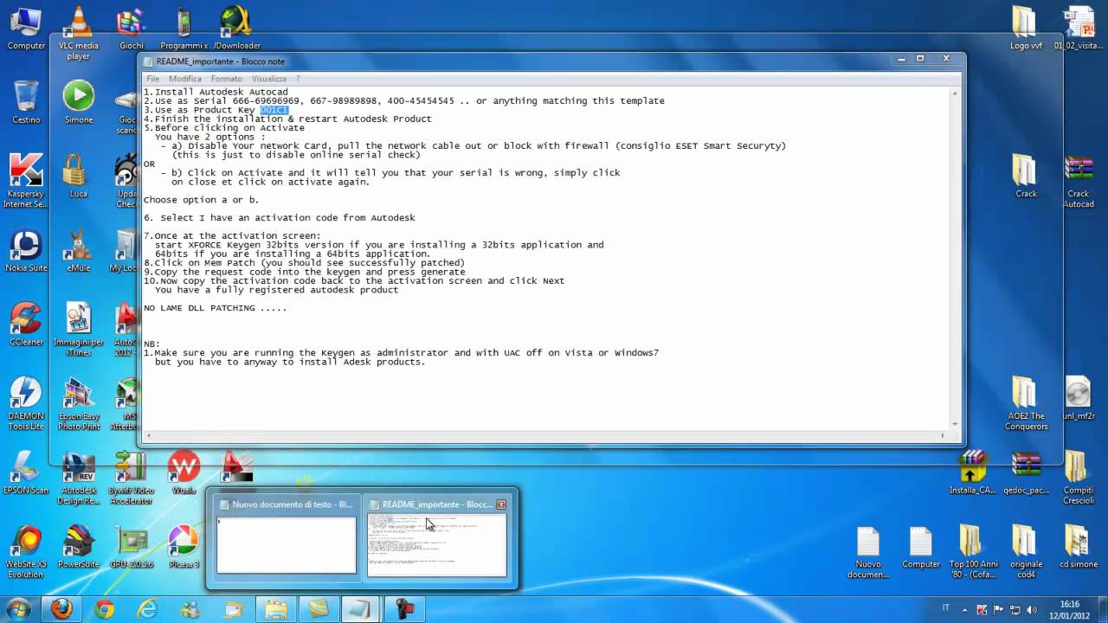Image resolution: width=1108 pixels, height=623 pixels.
Task: Launch PowerSuite desktop shortcut
Action: click(79, 548)
